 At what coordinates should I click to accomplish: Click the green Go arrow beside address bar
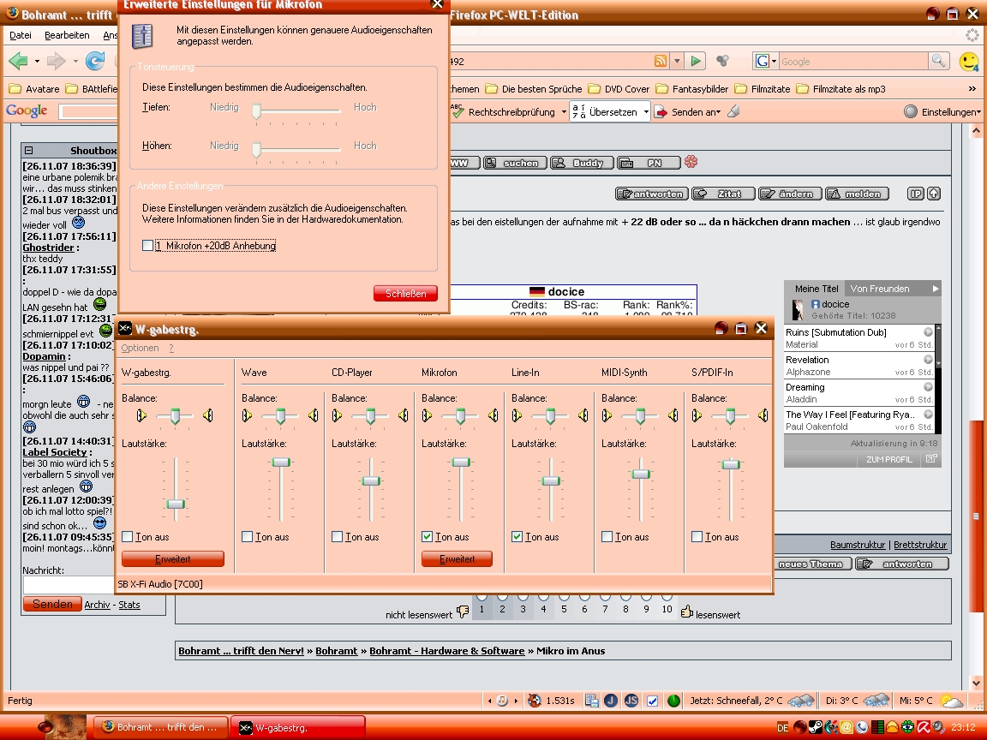pos(696,61)
